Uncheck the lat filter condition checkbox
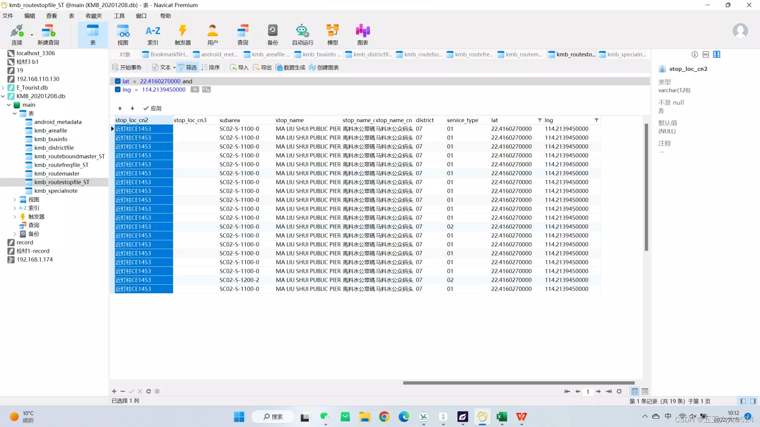This screenshot has width=760, height=427. (x=118, y=81)
